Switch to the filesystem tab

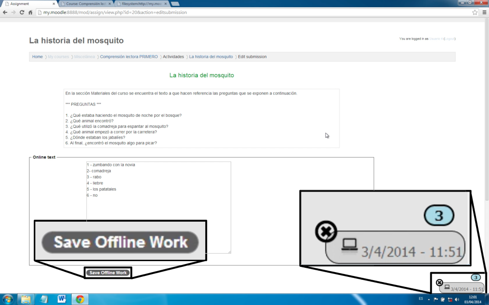(142, 4)
